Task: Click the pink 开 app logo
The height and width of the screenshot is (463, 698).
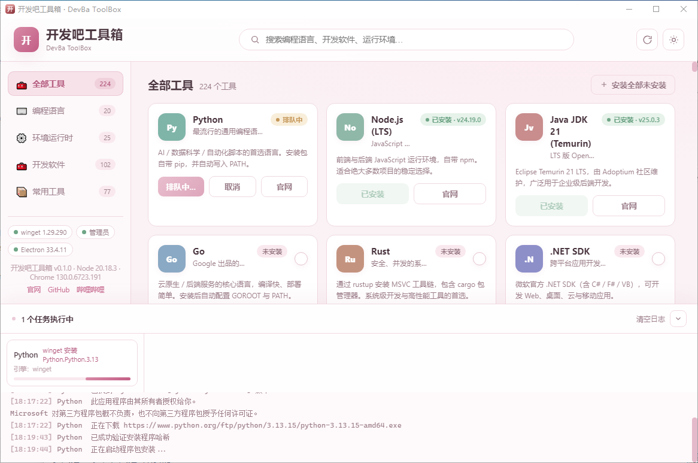Action: (26, 40)
